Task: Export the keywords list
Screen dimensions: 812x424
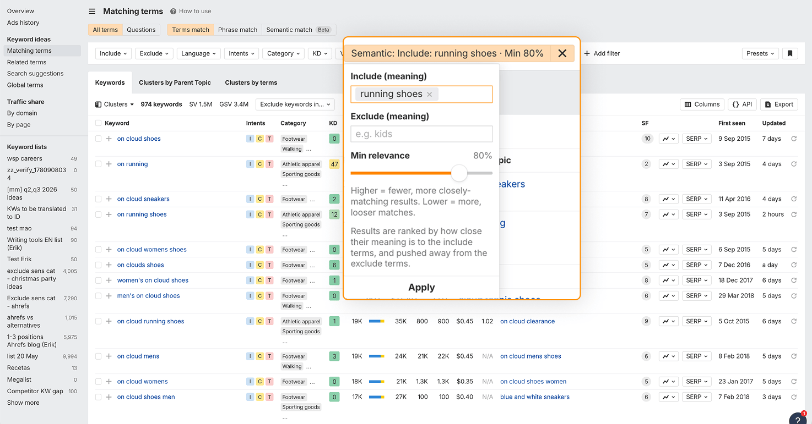Action: 779,104
